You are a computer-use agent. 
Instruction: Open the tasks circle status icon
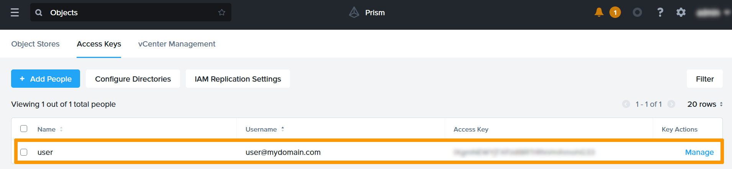(637, 13)
